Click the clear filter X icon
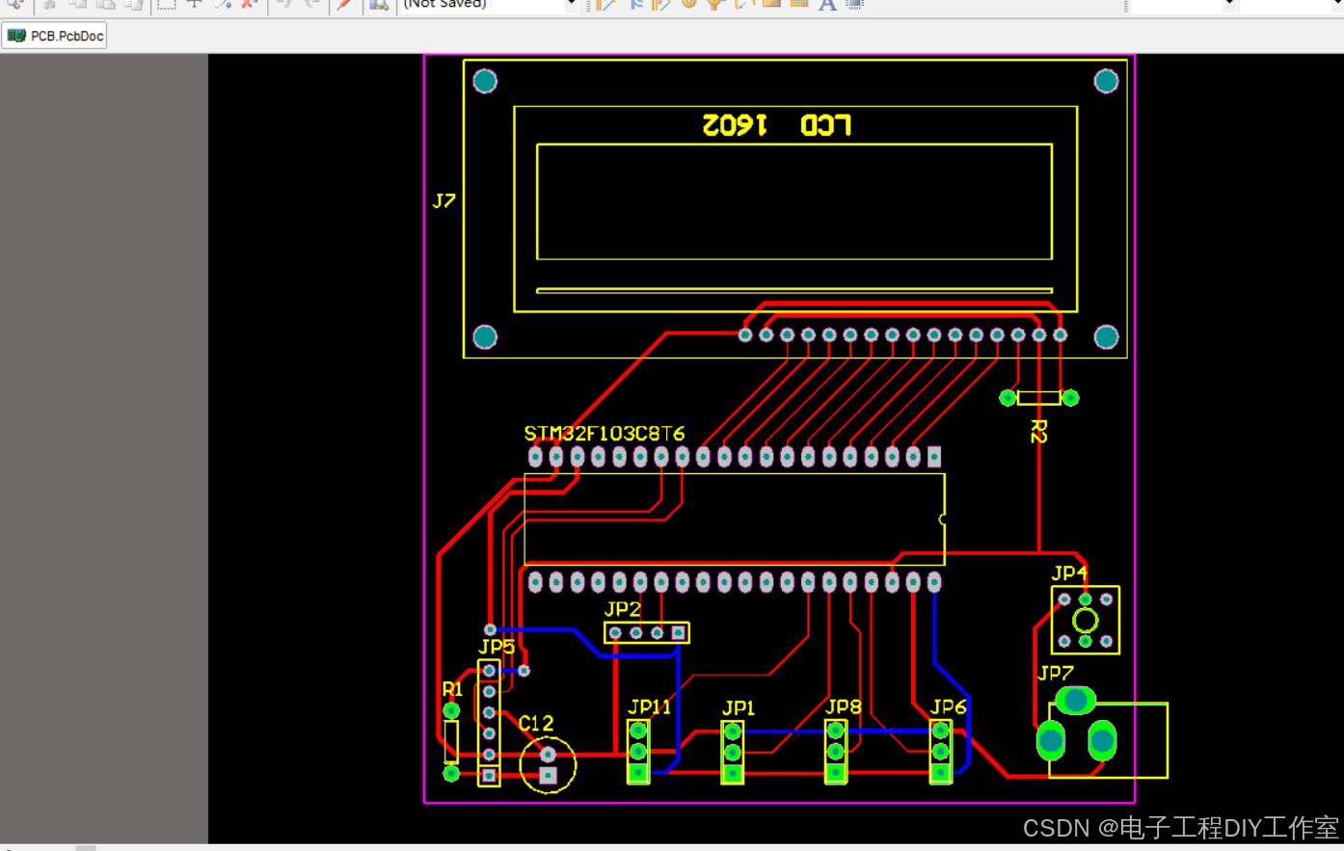This screenshot has width=1344, height=851. pos(246,5)
